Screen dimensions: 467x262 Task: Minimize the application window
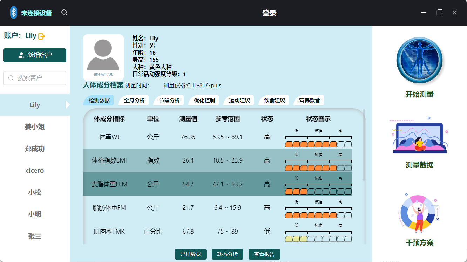424,13
